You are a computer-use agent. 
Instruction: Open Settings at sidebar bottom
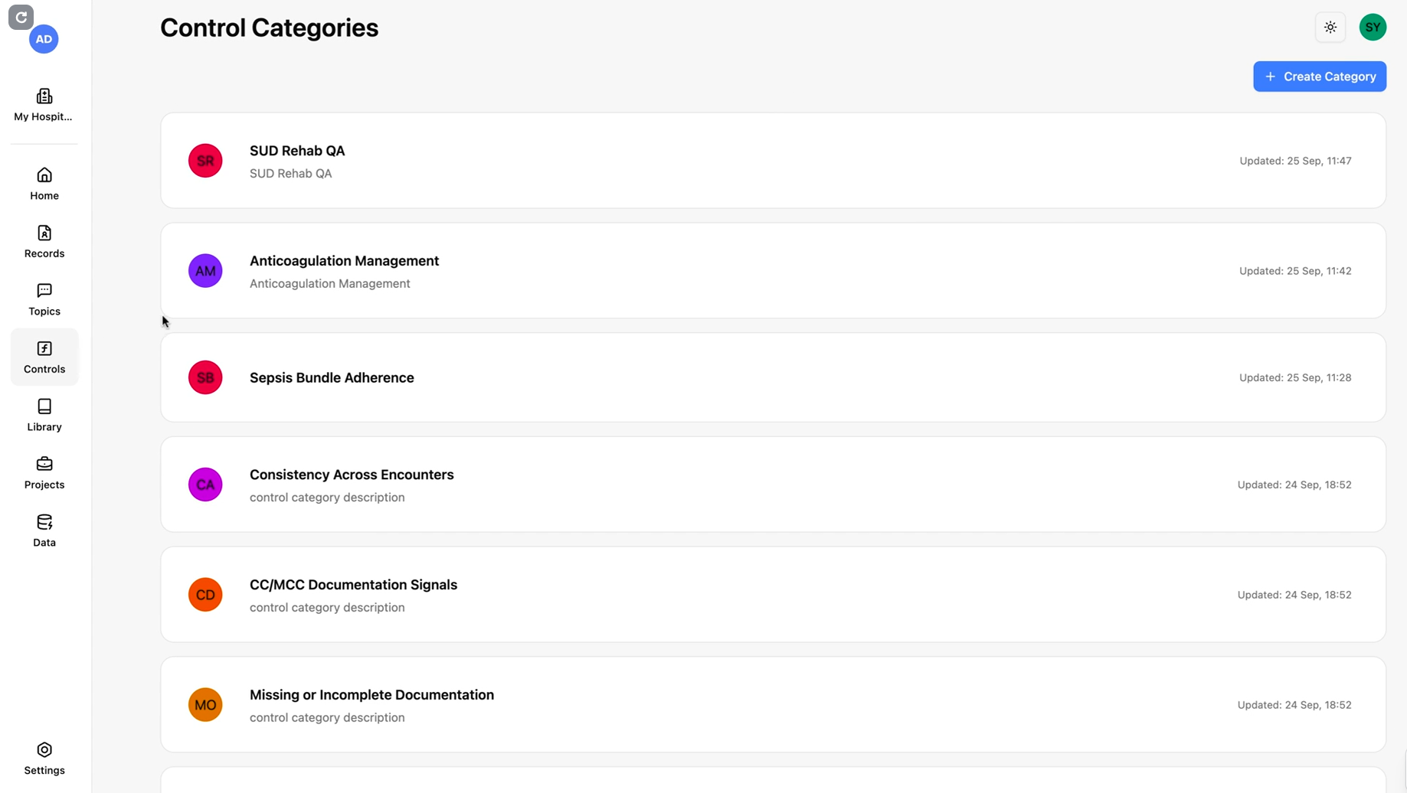pyautogui.click(x=44, y=759)
